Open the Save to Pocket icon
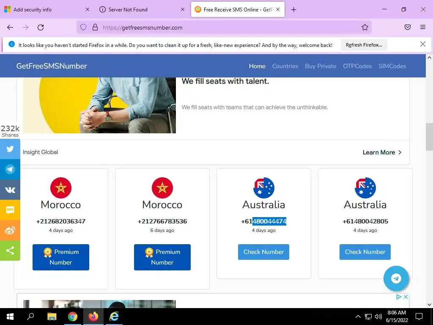 [408, 27]
